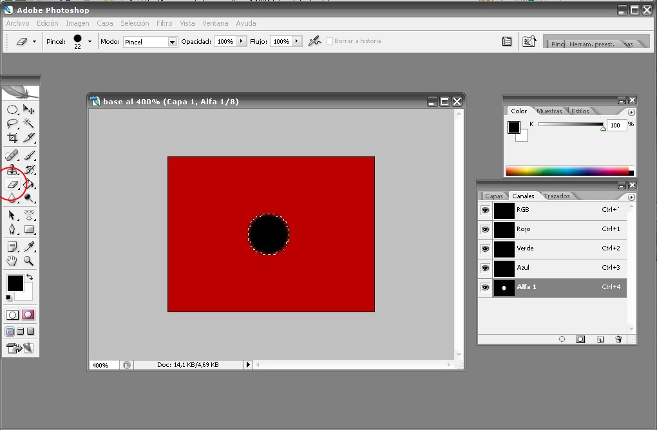Select the Zoom tool
Screen dimensions: 657x430
coord(28,261)
